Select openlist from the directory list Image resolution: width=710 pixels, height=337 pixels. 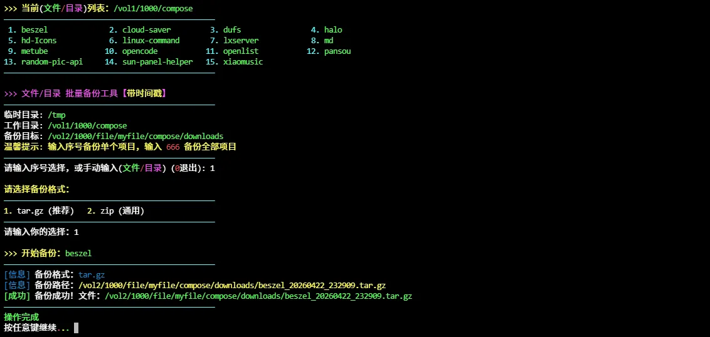(241, 51)
